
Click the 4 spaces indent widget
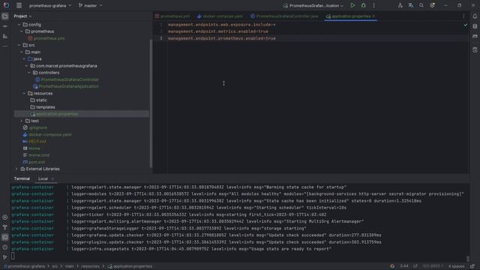(x=456, y=266)
